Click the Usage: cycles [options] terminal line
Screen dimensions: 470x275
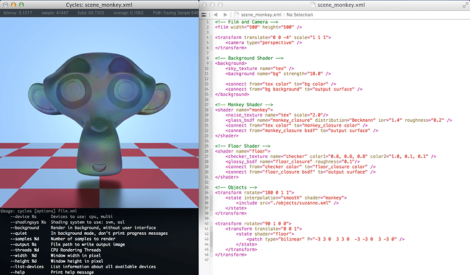click(x=39, y=211)
